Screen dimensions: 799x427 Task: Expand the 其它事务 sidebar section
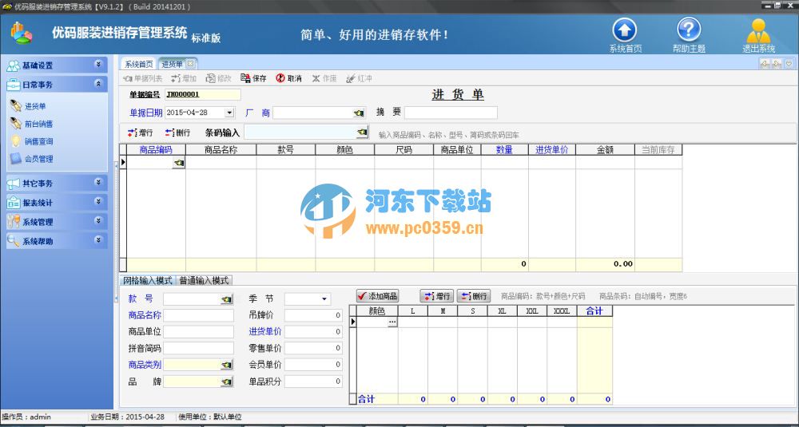tap(98, 182)
